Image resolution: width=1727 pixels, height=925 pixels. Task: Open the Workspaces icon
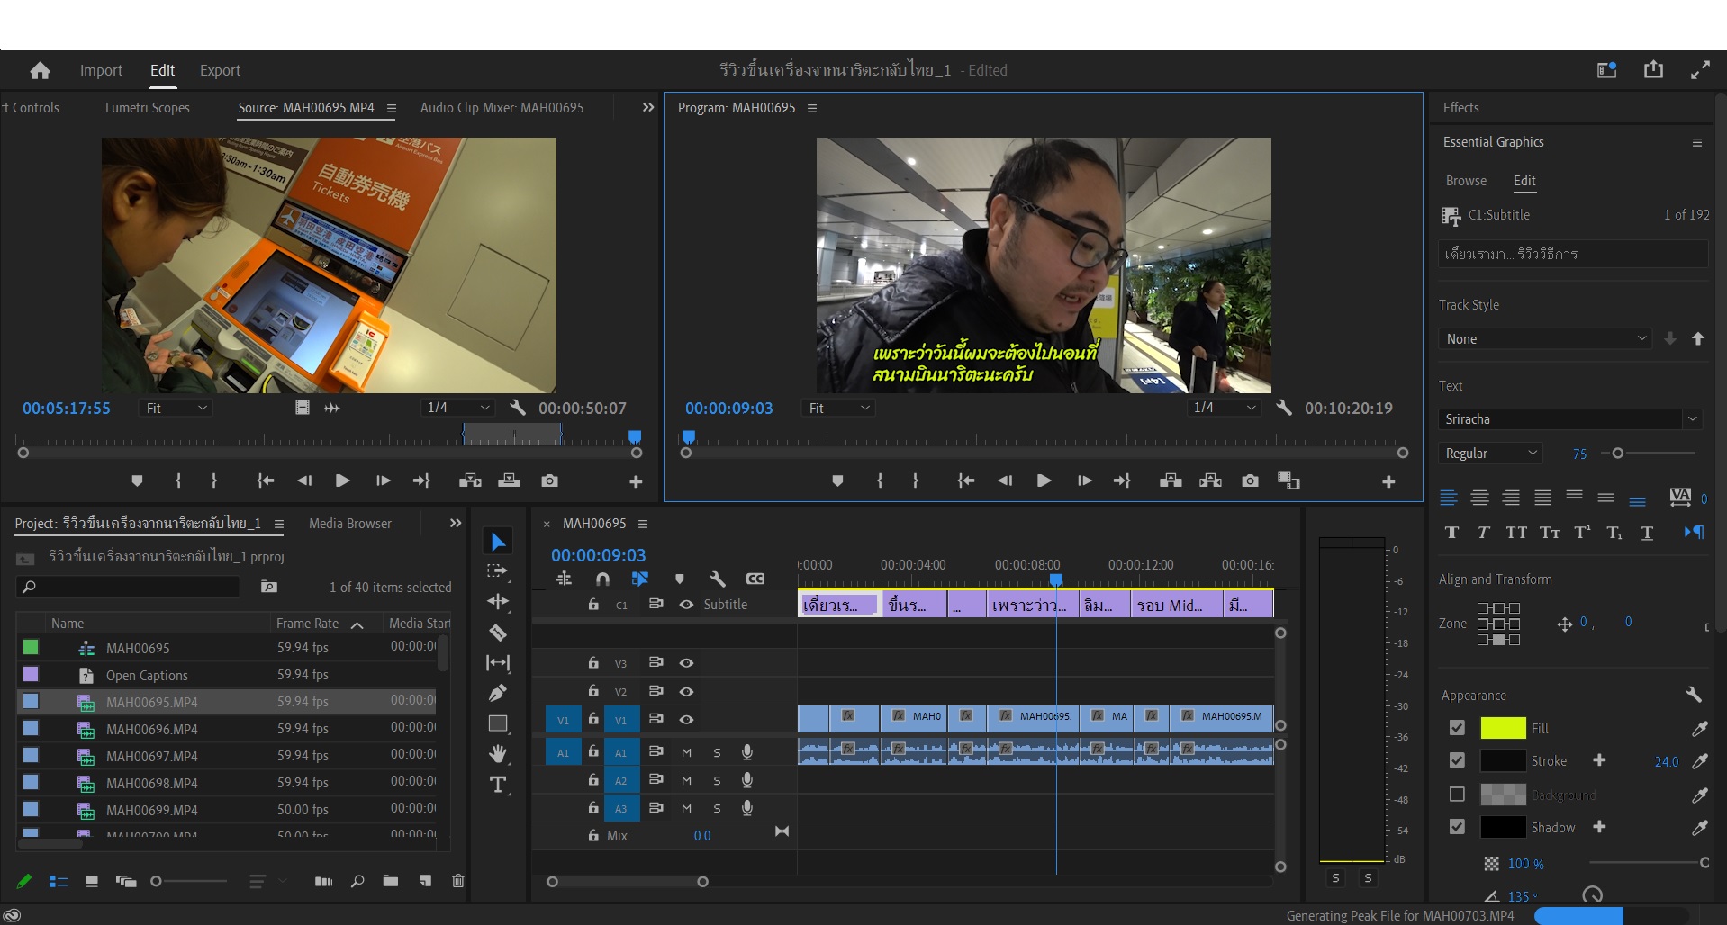tap(1607, 69)
